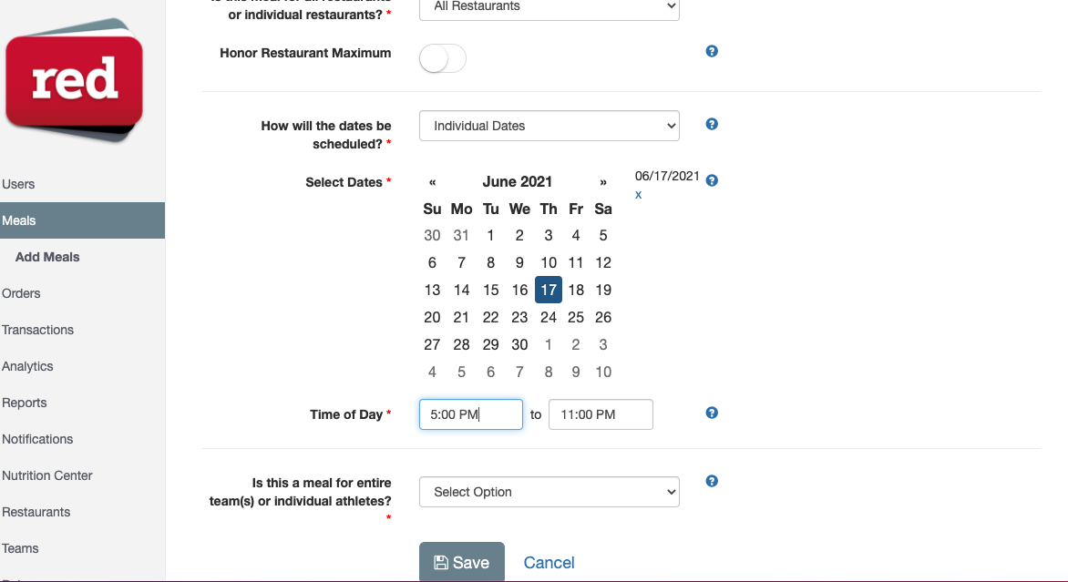Click the Save button
Screen dimensions: 1068x582
point(462,562)
